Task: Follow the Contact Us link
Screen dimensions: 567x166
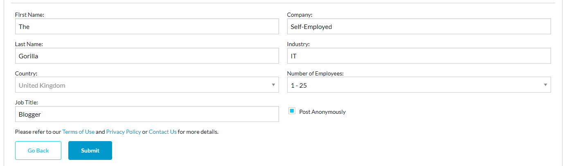Action: point(163,132)
